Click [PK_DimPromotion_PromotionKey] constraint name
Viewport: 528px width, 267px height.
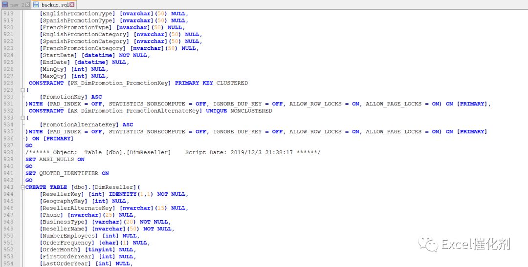pos(119,83)
